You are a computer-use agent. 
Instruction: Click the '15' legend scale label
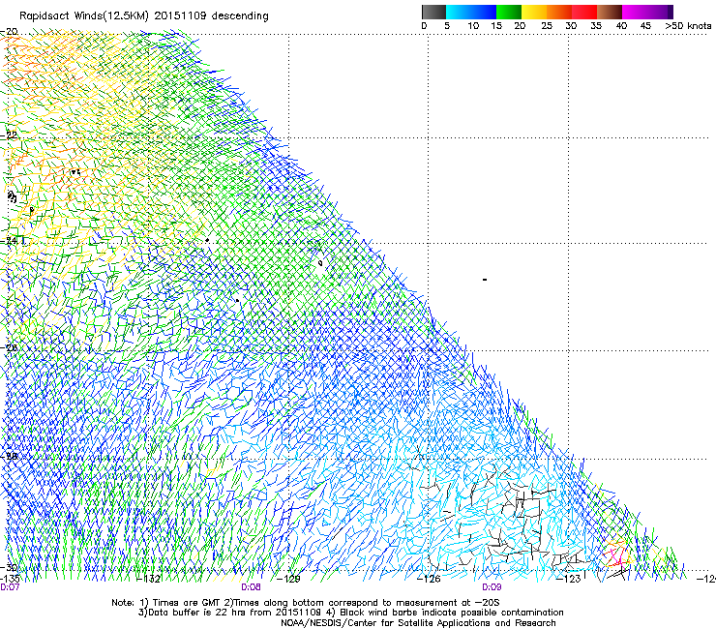(x=496, y=26)
